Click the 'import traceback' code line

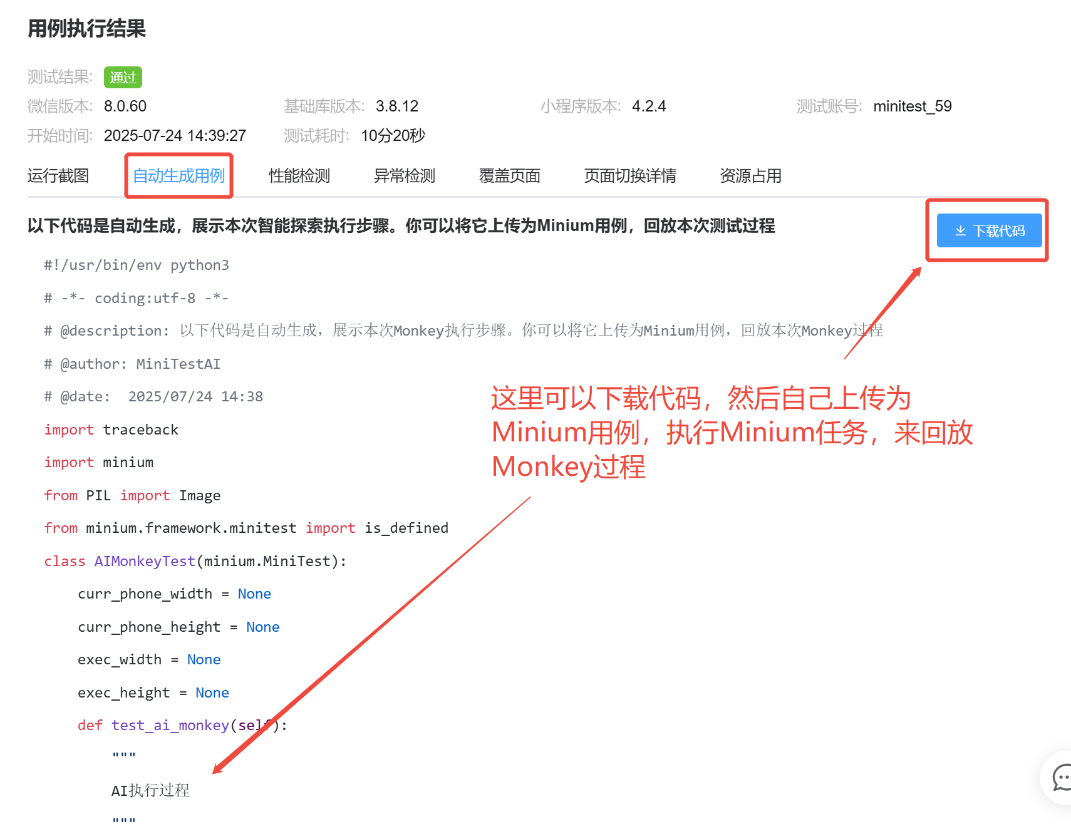click(x=111, y=430)
